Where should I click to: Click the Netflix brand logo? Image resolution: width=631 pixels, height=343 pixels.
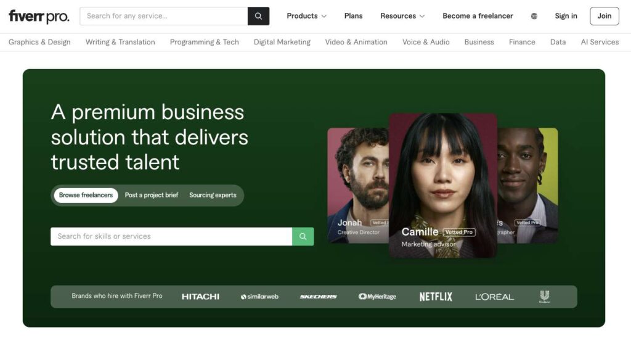(x=436, y=297)
